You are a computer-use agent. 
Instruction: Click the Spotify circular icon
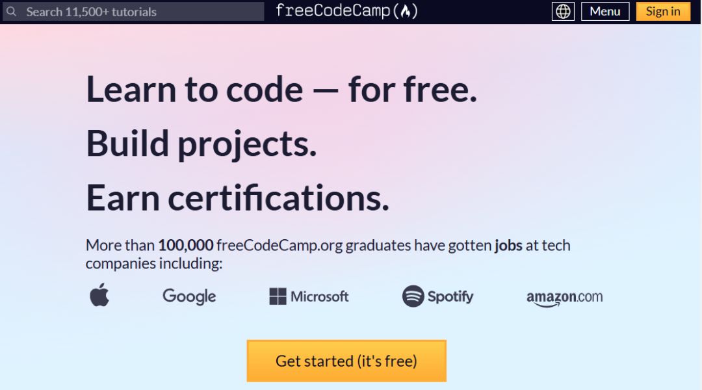tap(413, 296)
